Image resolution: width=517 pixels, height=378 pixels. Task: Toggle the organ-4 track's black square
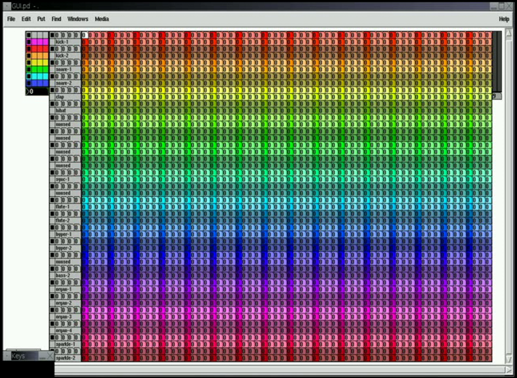52,324
